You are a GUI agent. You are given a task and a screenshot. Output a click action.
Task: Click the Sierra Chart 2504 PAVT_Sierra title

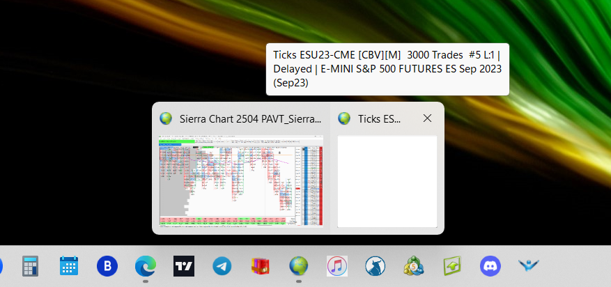tap(251, 119)
